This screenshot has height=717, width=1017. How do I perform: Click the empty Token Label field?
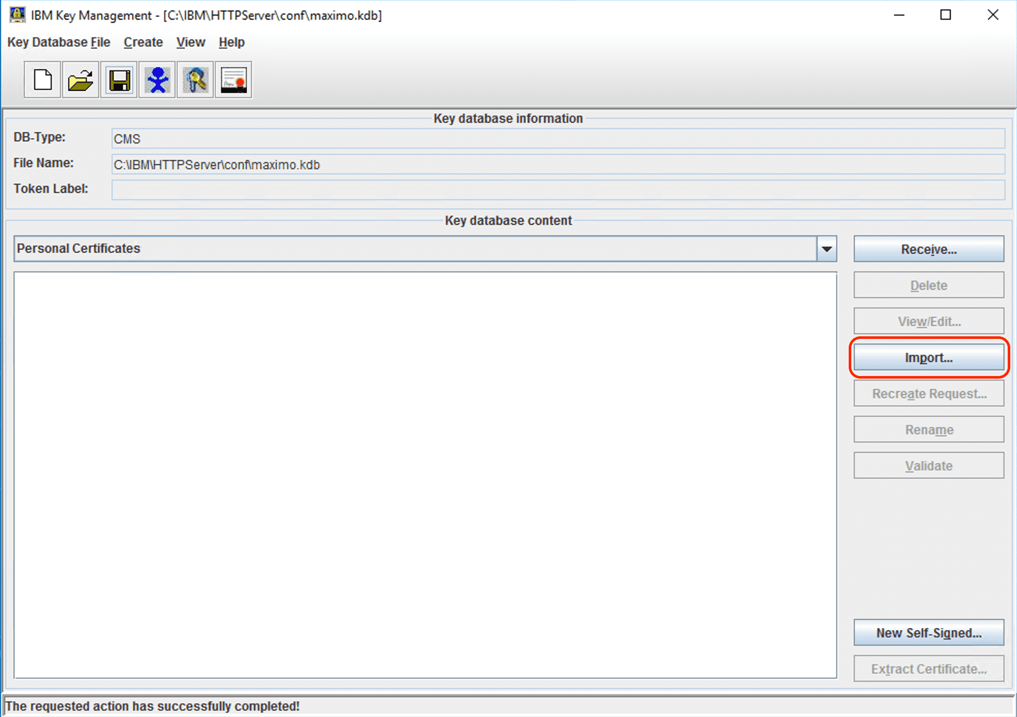558,190
